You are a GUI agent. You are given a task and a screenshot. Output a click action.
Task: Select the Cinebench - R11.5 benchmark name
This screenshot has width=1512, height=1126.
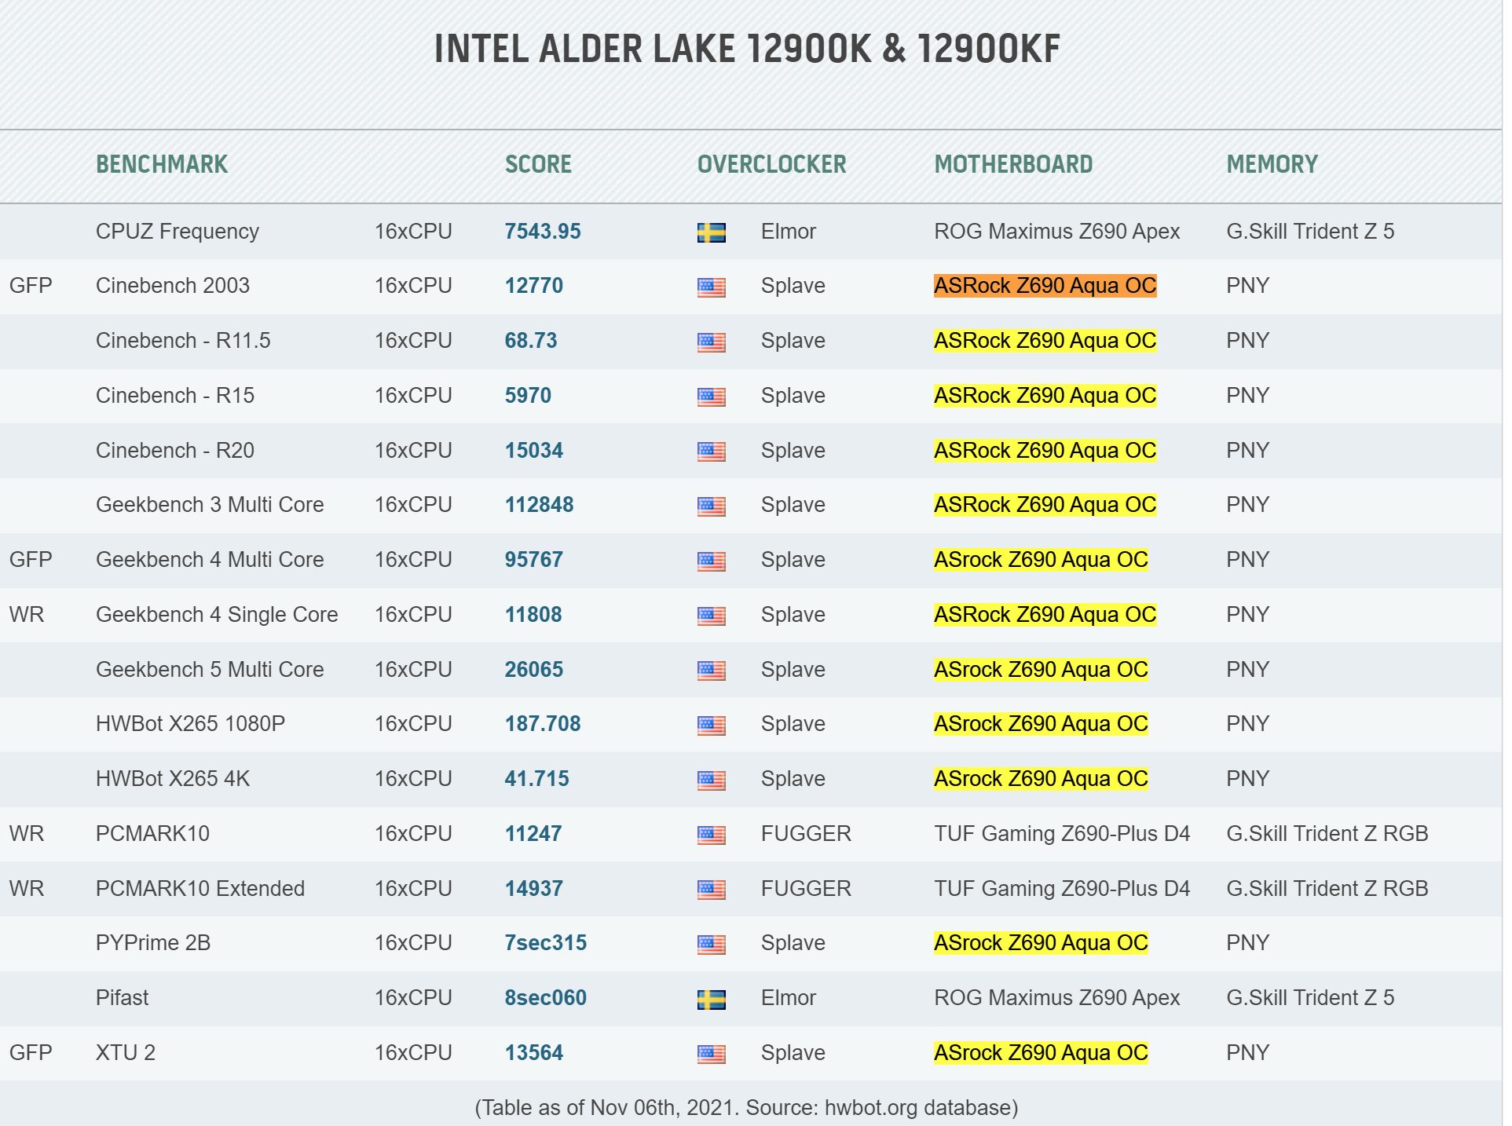[x=183, y=341]
